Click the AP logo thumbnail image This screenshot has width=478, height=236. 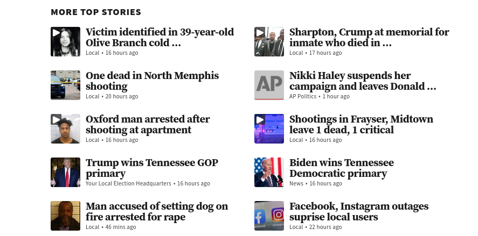tap(269, 85)
